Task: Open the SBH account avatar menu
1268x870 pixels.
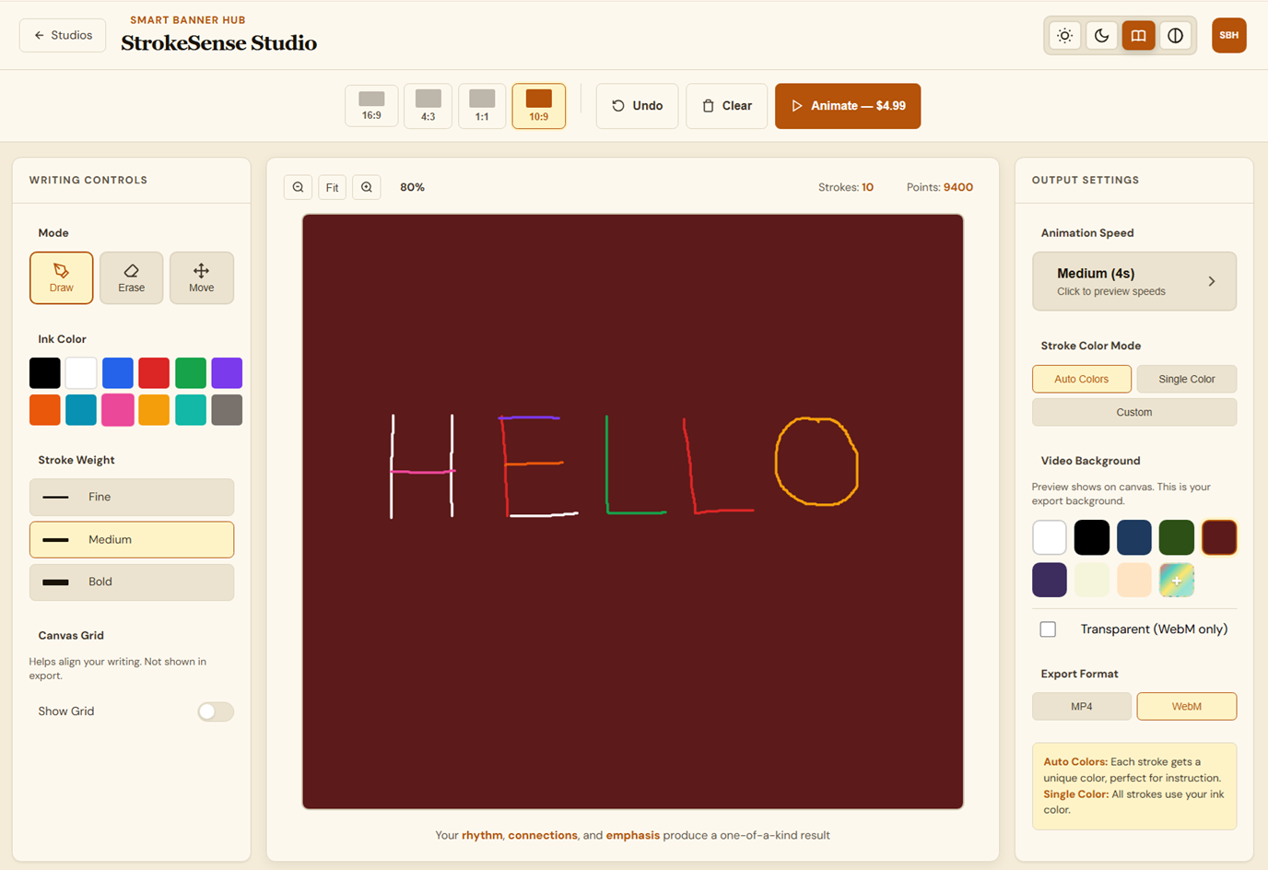Action: tap(1228, 36)
